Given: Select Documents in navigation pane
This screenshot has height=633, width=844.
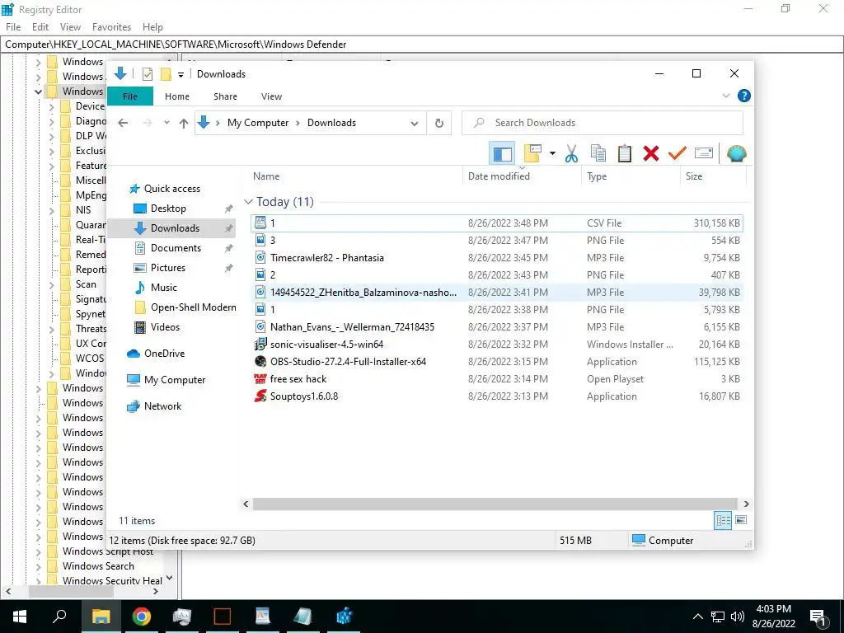Looking at the screenshot, I should click(176, 248).
